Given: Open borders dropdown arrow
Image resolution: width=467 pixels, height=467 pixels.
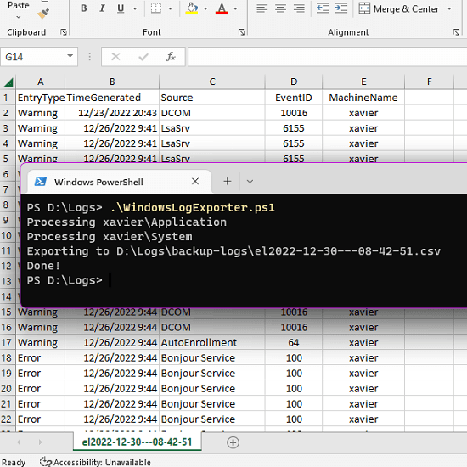Looking at the screenshot, I should coord(170,8).
